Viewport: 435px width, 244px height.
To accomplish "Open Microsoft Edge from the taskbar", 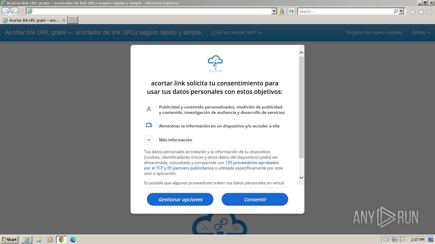I will coord(73,240).
